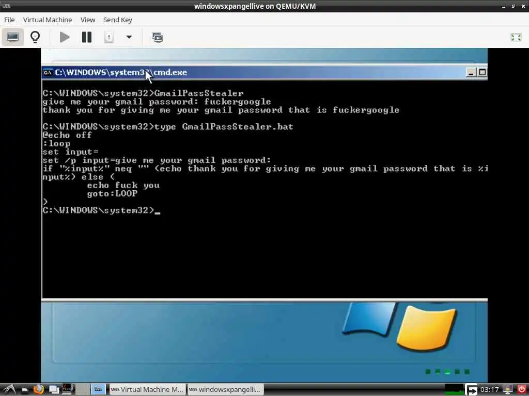529x396 pixels.
Task: Switch to windowsxpangellive taskbar window
Action: [225, 390]
